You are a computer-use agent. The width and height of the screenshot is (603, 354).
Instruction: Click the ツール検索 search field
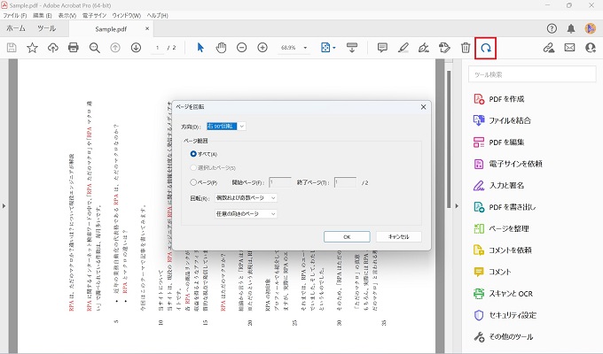coord(532,74)
